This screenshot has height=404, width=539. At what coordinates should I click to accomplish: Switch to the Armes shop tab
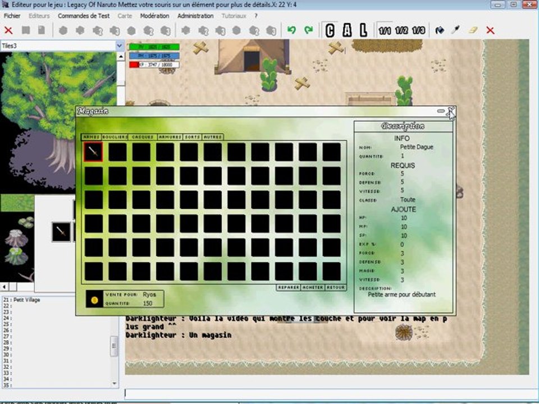(92, 137)
